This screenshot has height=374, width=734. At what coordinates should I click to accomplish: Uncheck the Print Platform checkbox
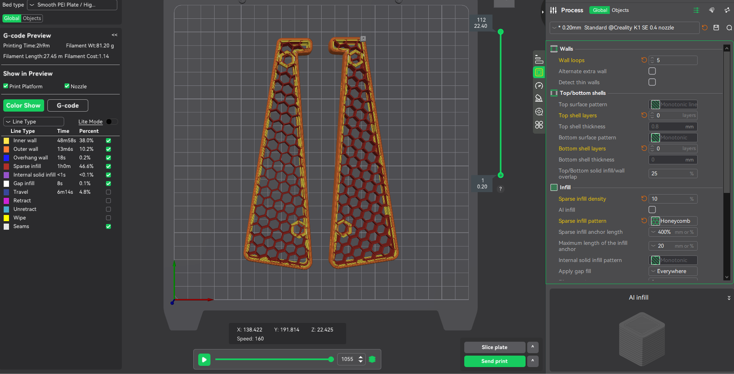6,86
